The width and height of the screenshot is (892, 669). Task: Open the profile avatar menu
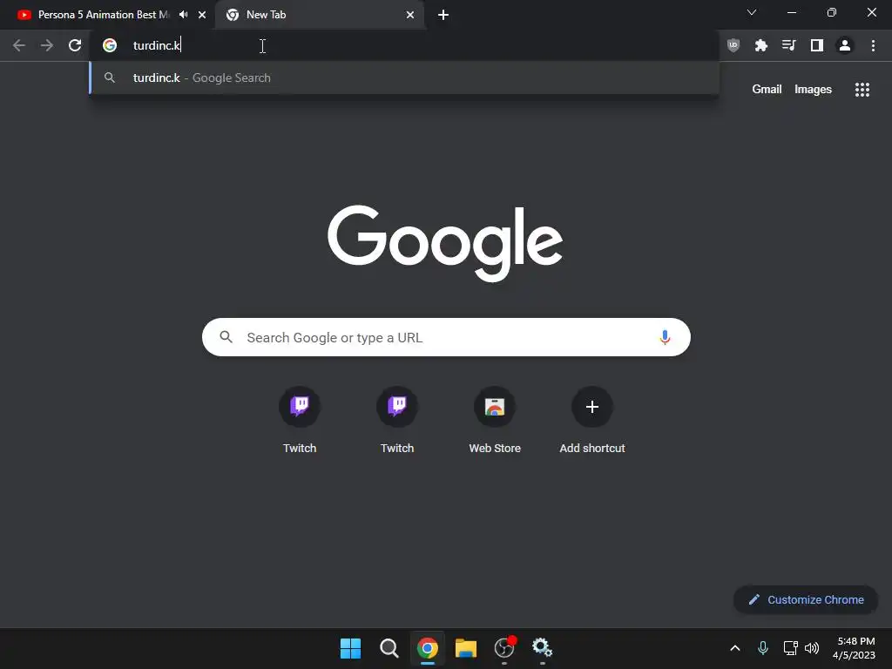(845, 45)
